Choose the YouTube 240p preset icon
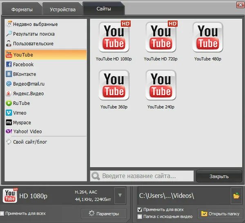This screenshot has width=245, height=223. [x=161, y=85]
